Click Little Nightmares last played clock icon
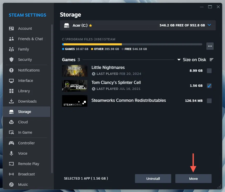The image size is (225, 192). 94,74
